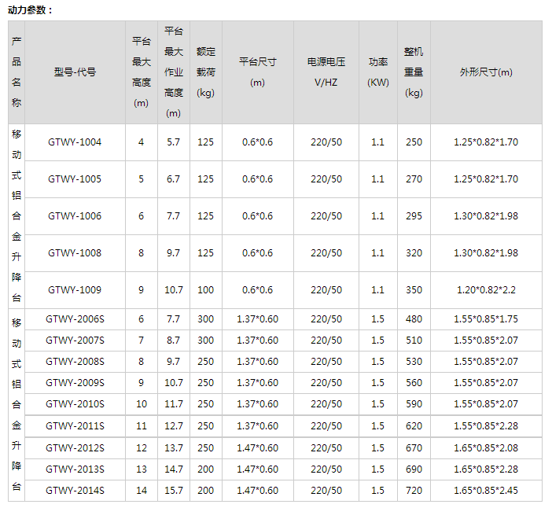Select the '额定载荷 (kg)' header cell

(205, 72)
